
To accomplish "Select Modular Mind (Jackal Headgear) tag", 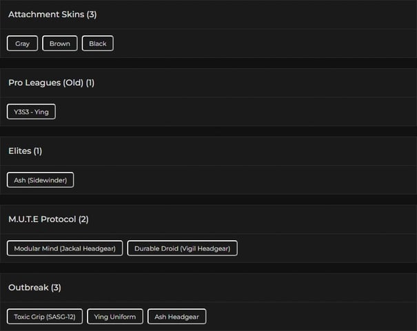I will click(65, 248).
